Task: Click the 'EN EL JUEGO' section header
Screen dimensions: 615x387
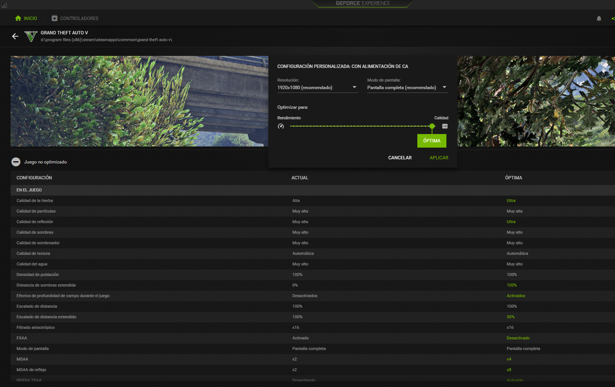Action: click(29, 190)
